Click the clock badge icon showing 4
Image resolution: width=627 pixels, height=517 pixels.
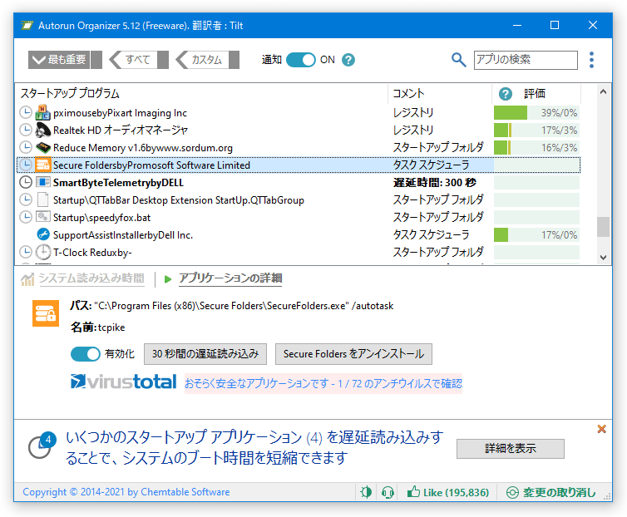pos(42,445)
